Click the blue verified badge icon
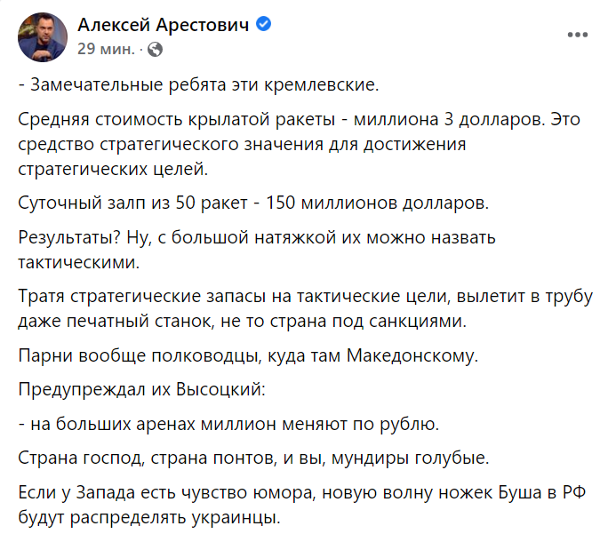 tap(264, 24)
